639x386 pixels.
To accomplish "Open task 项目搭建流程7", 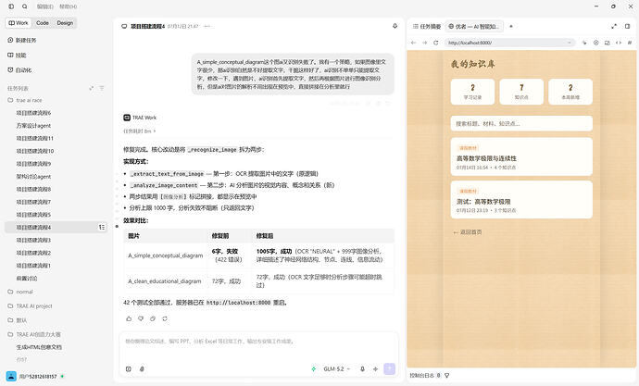I will (33, 202).
